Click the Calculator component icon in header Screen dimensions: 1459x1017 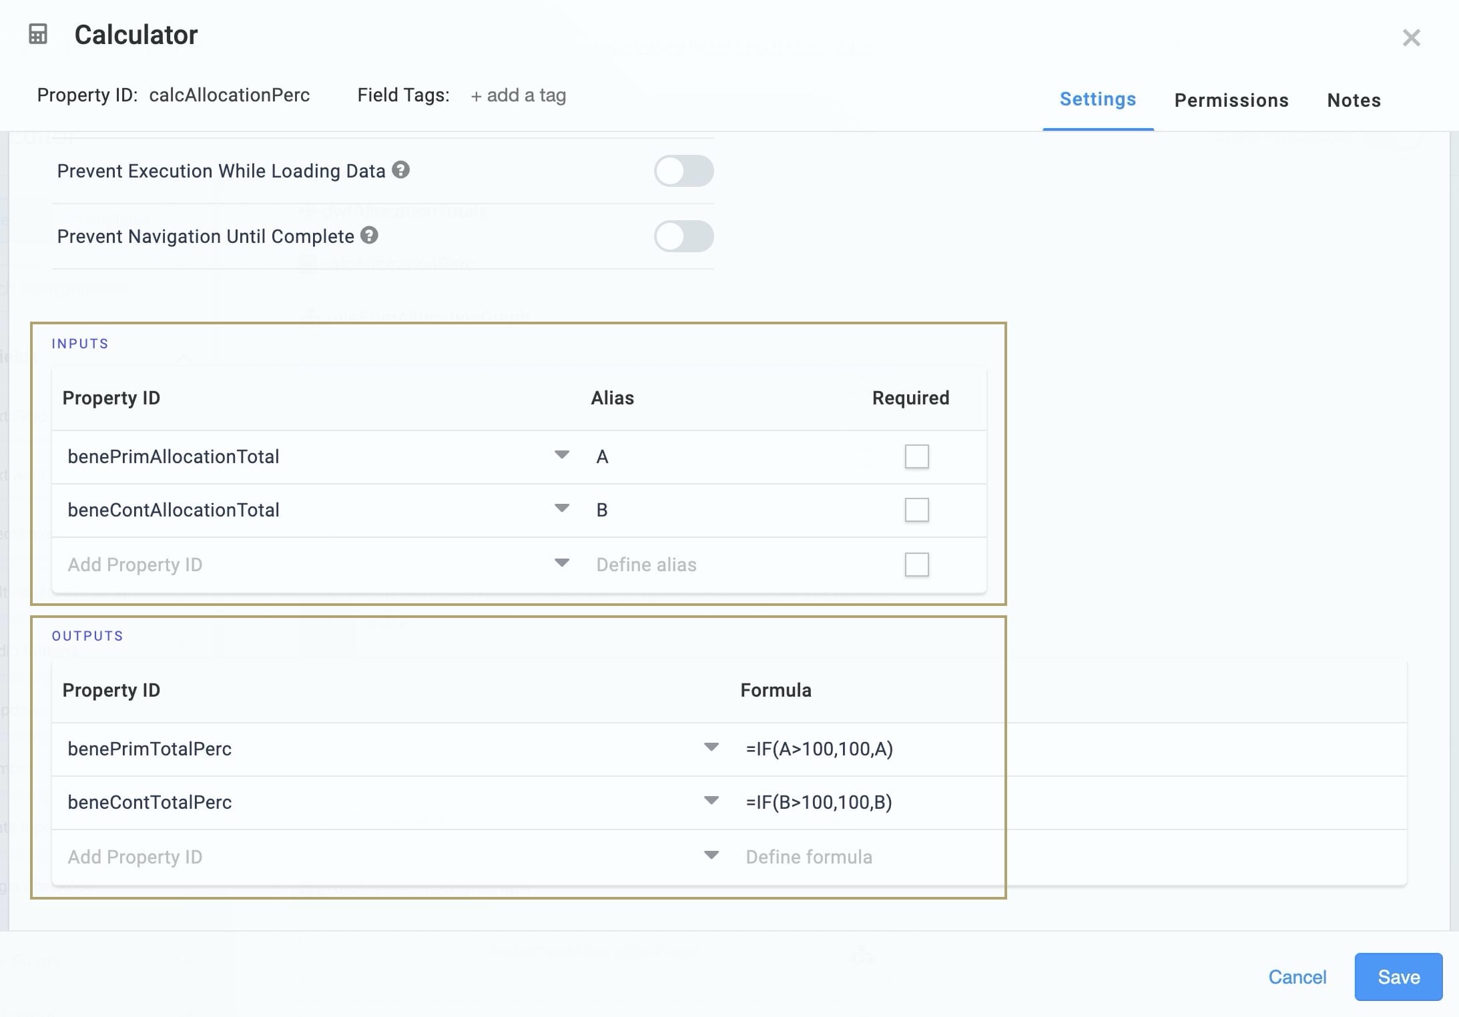pyautogui.click(x=38, y=34)
